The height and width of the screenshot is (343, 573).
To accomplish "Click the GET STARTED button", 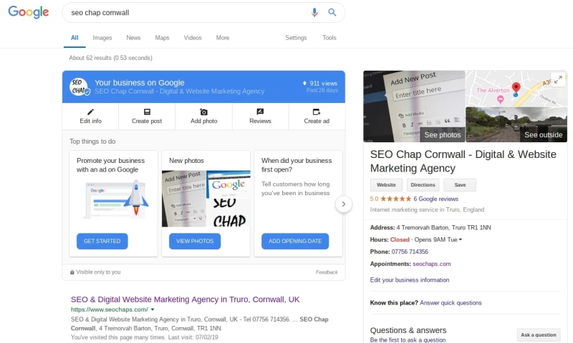I will (x=102, y=241).
